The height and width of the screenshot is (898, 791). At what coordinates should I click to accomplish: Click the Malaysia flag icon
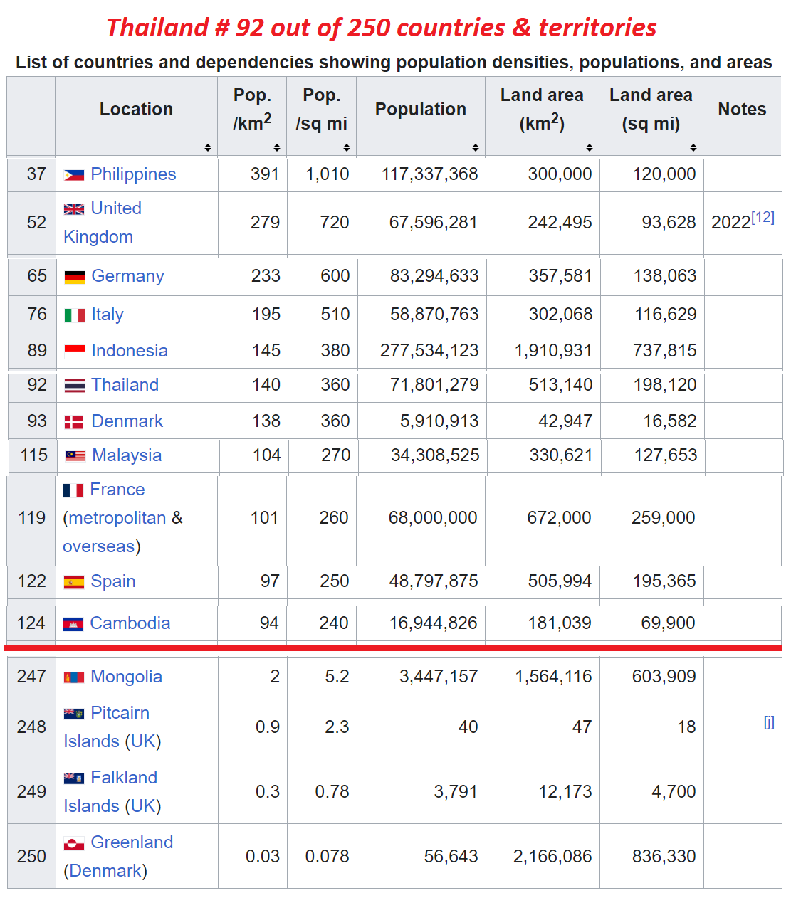pos(75,456)
